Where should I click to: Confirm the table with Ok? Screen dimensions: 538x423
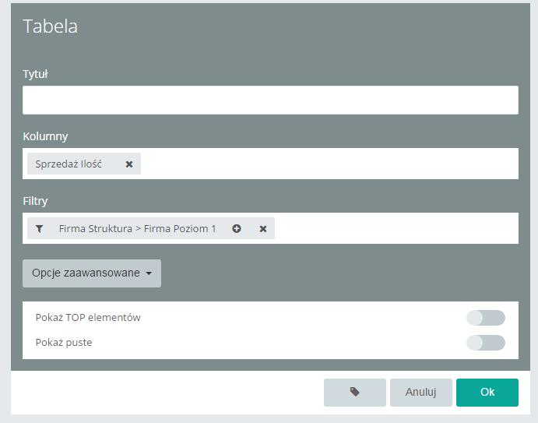pos(487,392)
